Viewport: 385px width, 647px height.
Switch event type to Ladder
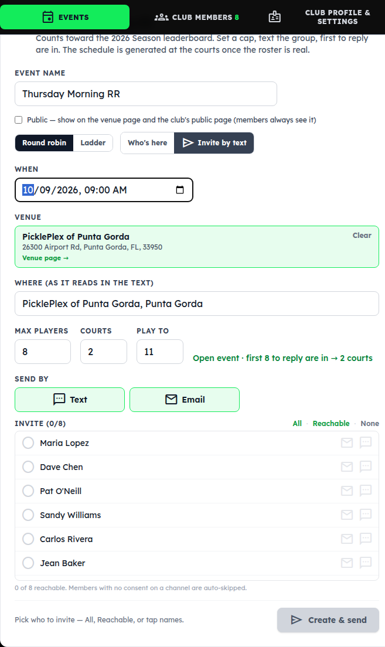[93, 143]
